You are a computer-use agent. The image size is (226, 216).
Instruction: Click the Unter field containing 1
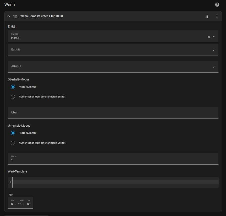[x=113, y=159]
